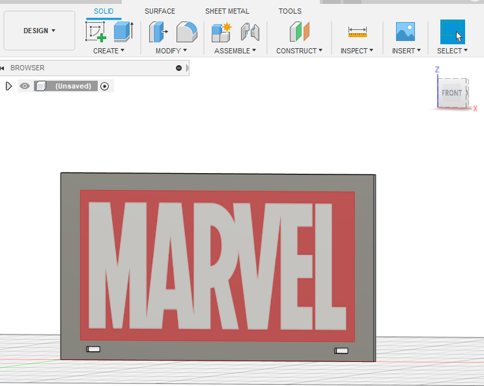484x386 pixels.
Task: Click the Press Pull tool icon
Action: click(158, 32)
